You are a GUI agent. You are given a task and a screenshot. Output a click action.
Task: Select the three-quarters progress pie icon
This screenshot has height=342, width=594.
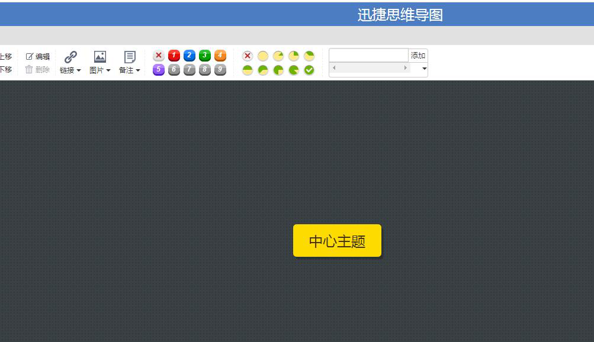pos(278,70)
